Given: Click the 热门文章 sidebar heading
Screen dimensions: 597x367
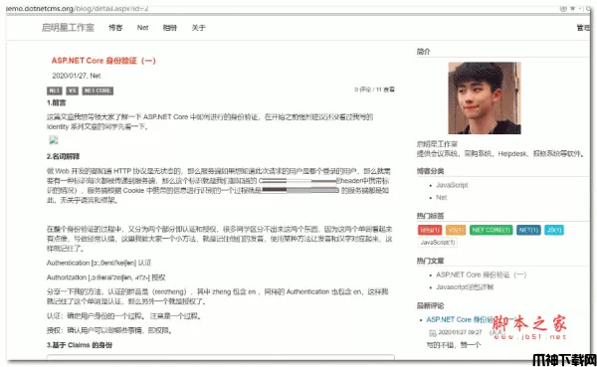Looking at the screenshot, I should [x=430, y=261].
